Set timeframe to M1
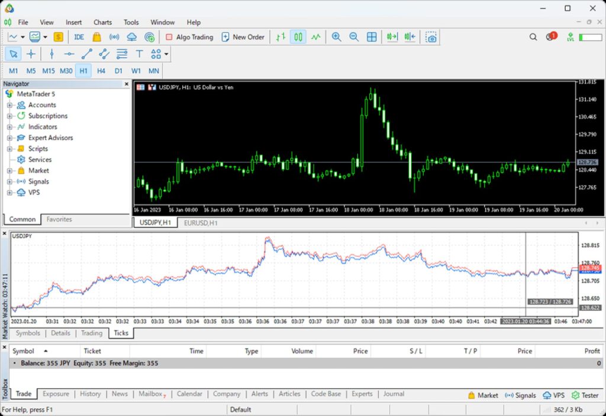The height and width of the screenshot is (416, 606). pos(13,71)
